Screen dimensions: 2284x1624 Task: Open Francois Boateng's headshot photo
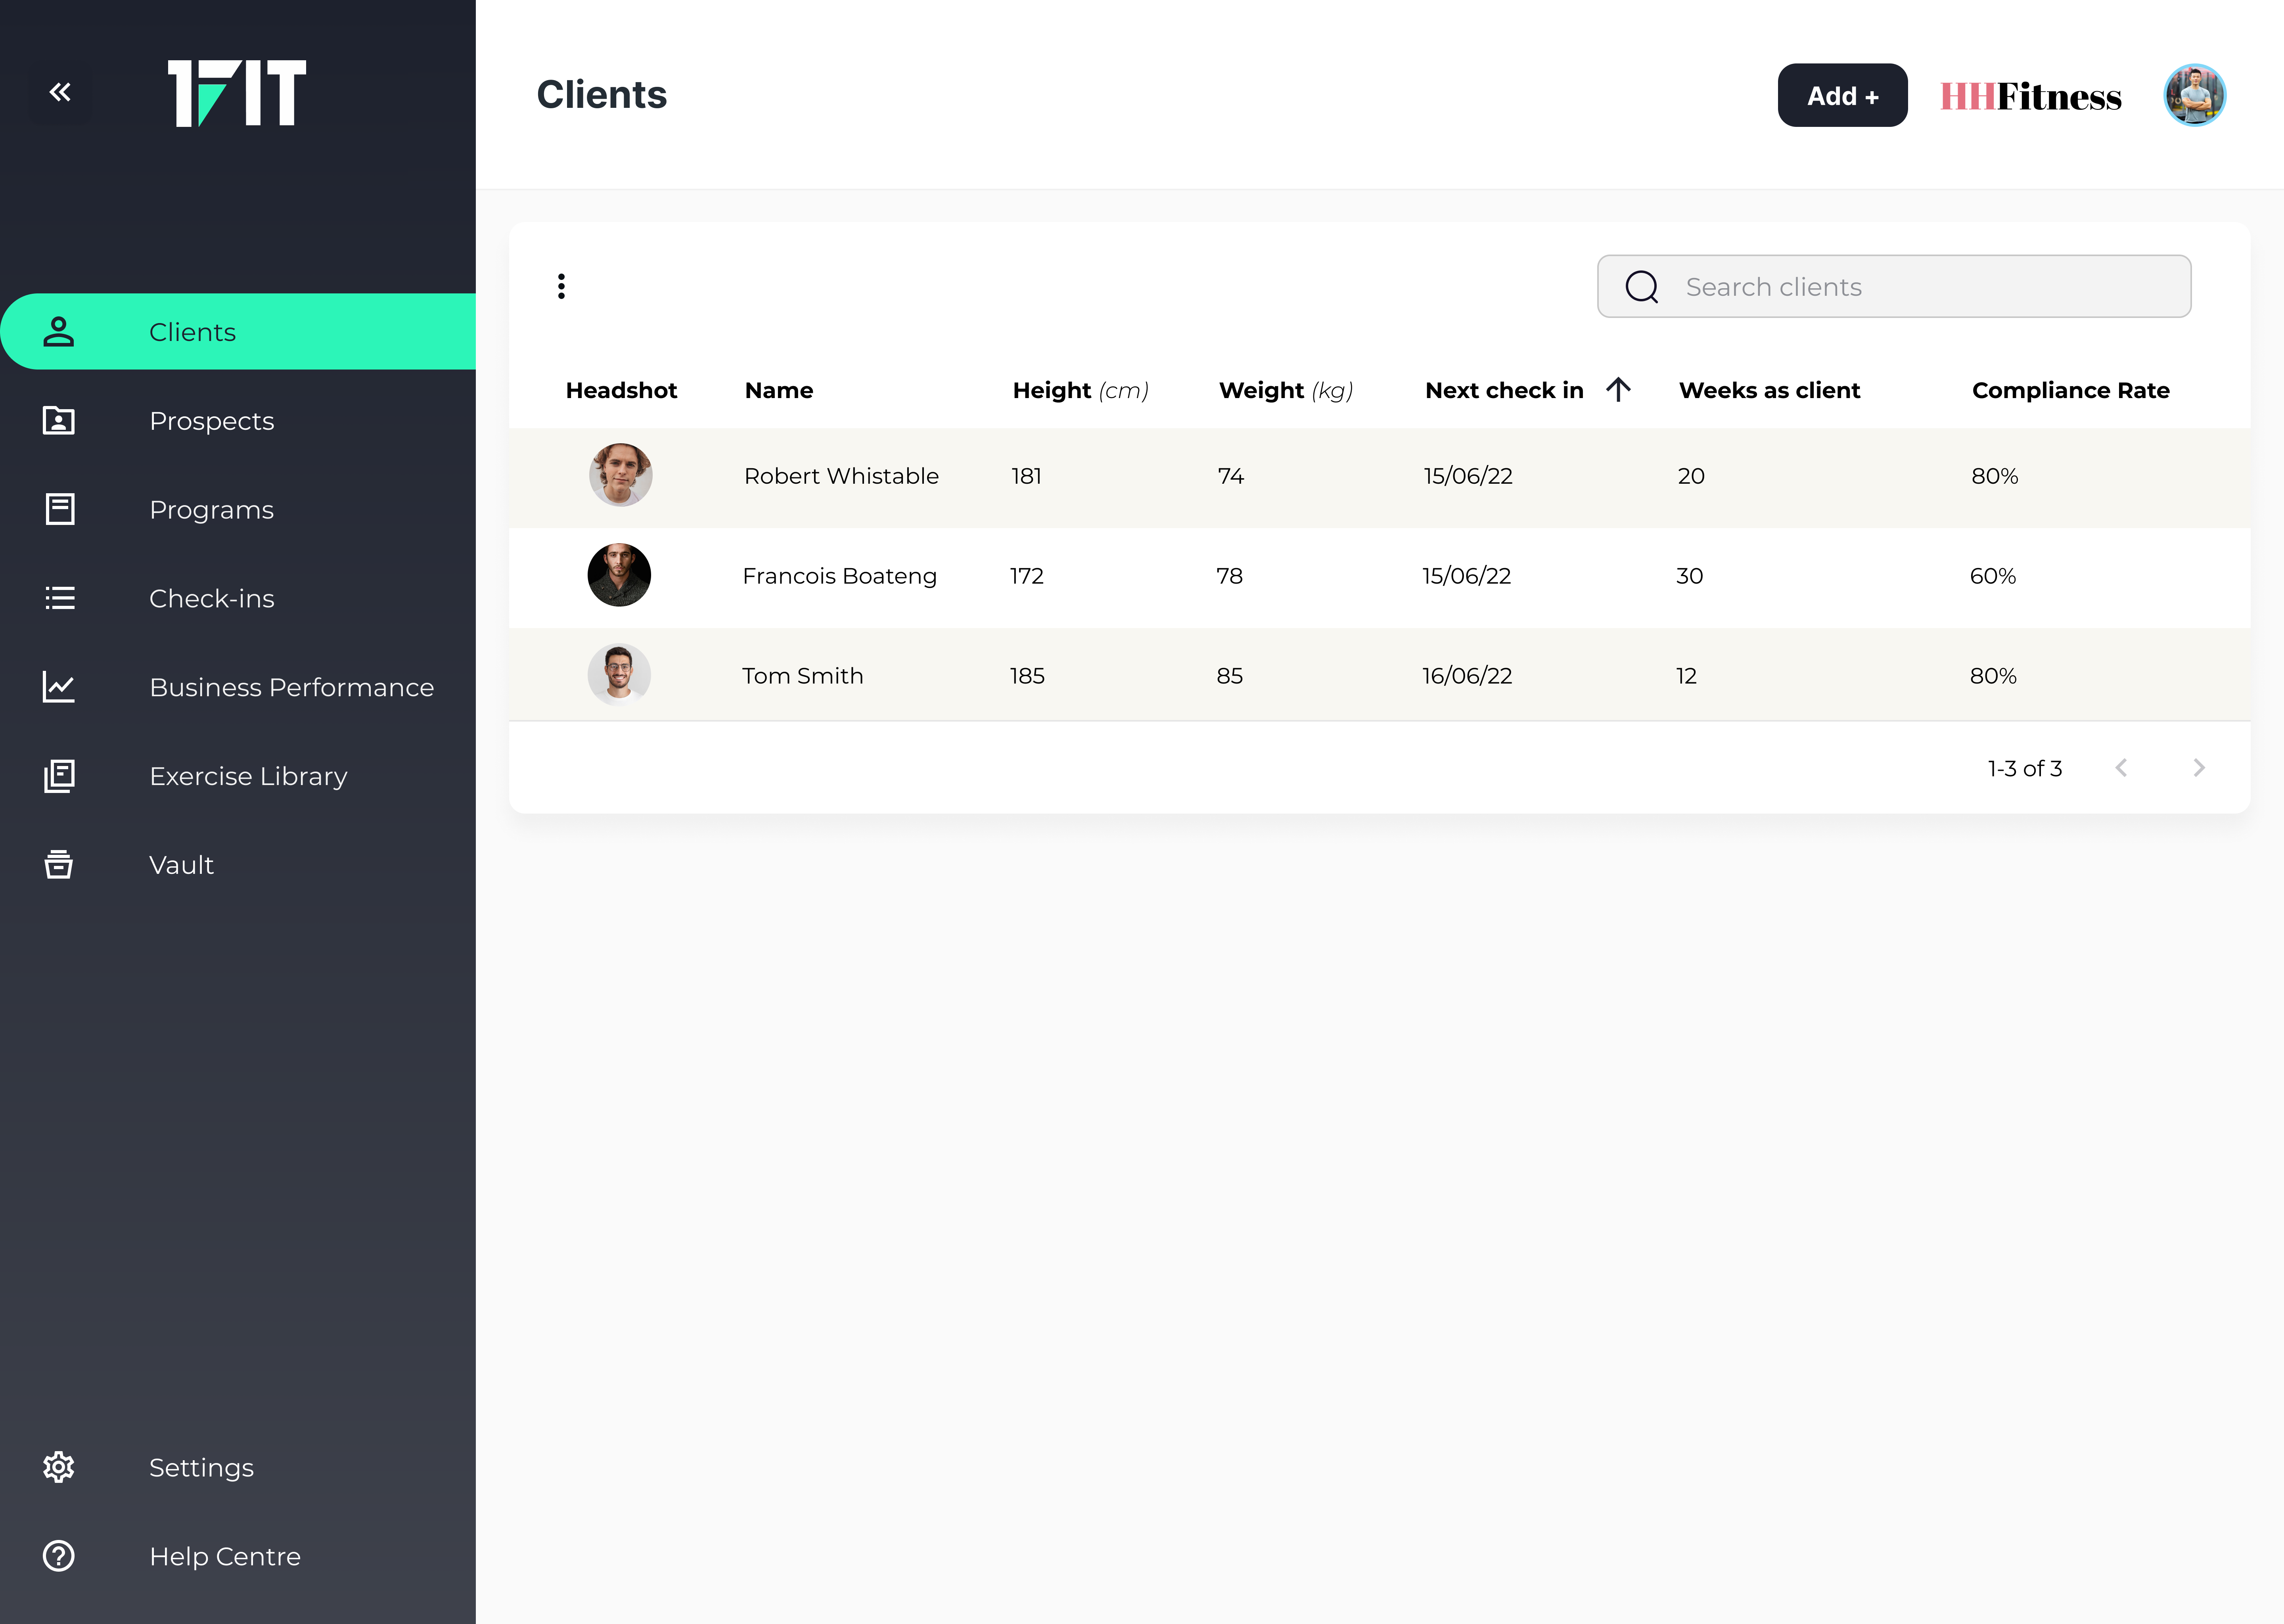coord(619,575)
